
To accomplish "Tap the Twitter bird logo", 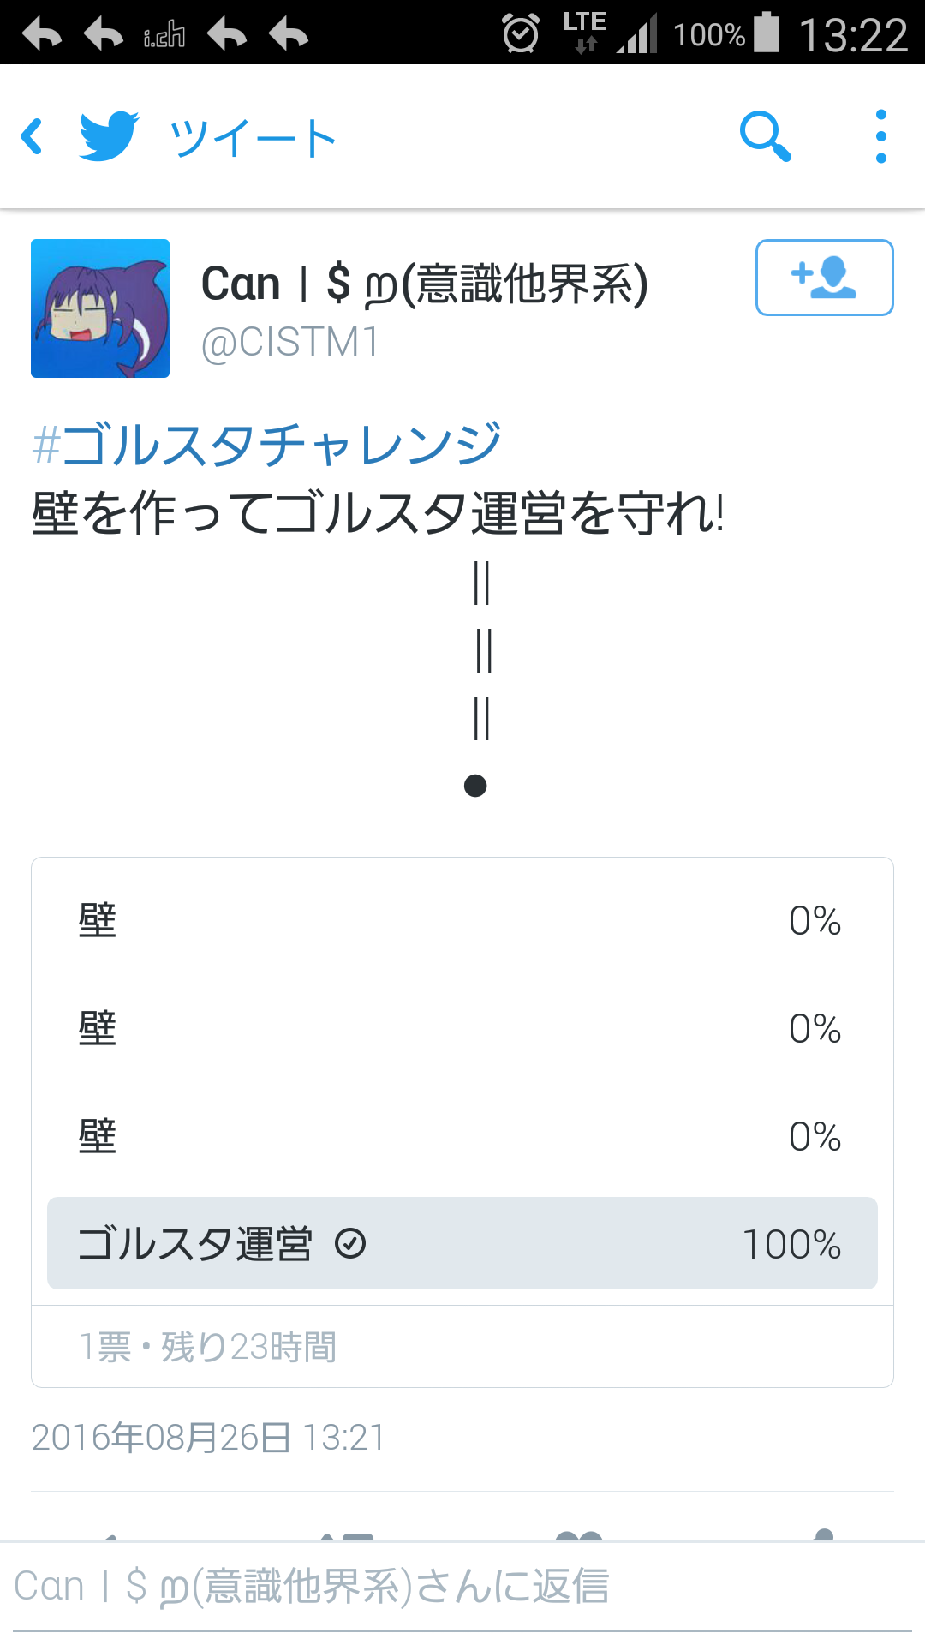I will click(x=109, y=137).
